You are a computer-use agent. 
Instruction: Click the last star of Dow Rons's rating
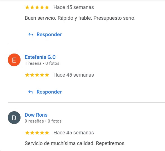(47, 133)
